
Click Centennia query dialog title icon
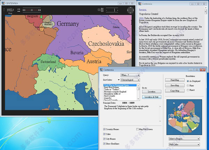coord(101,70)
